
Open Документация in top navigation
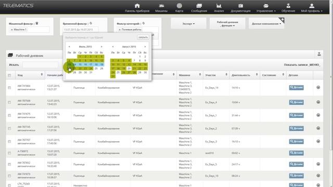pos(240,8)
